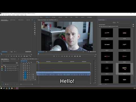The image size is (136, 102).
Task: Click the Program monitor current timecode
Action: tap(41, 52)
